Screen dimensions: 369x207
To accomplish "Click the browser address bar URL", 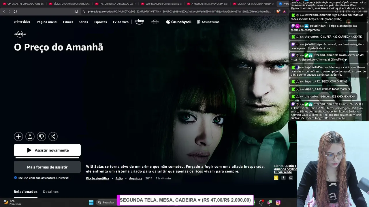I will (180, 11).
